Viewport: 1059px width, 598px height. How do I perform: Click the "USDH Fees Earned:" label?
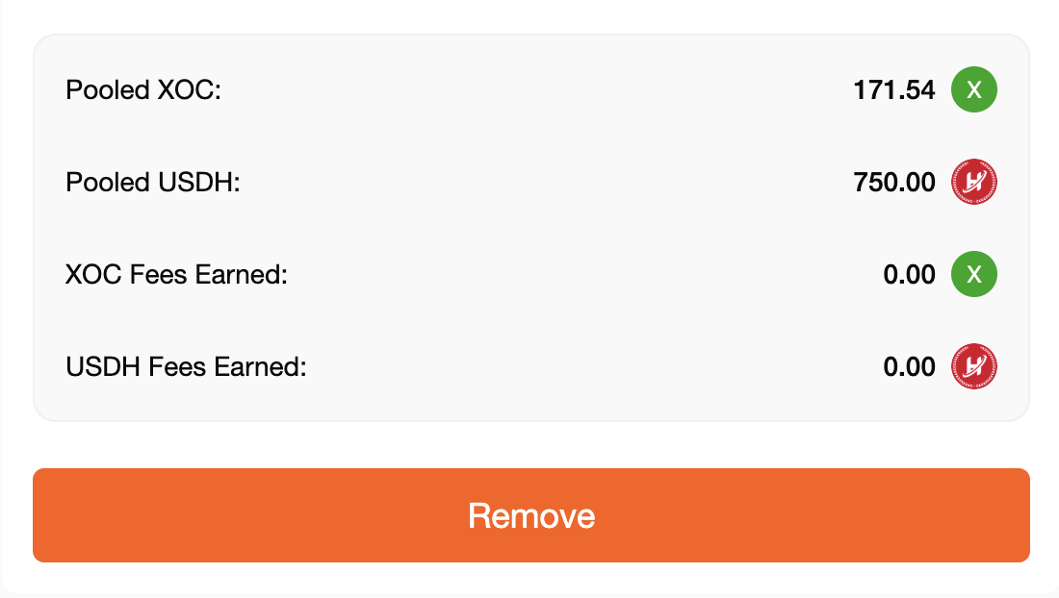point(186,366)
